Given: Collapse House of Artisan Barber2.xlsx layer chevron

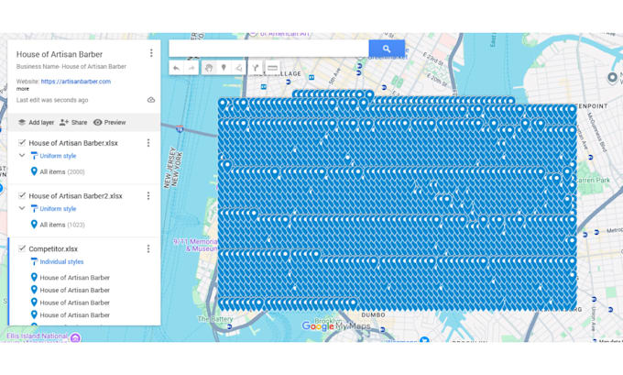Looking at the screenshot, I should [22, 208].
